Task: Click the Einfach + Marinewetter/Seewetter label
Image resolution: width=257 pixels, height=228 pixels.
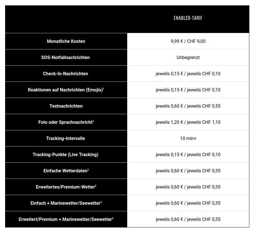Action: point(65,203)
